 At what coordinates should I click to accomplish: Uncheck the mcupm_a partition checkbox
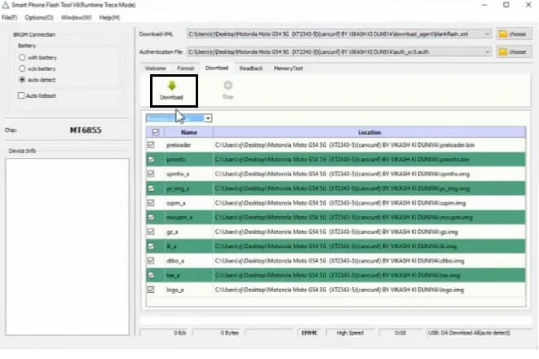[x=151, y=217]
